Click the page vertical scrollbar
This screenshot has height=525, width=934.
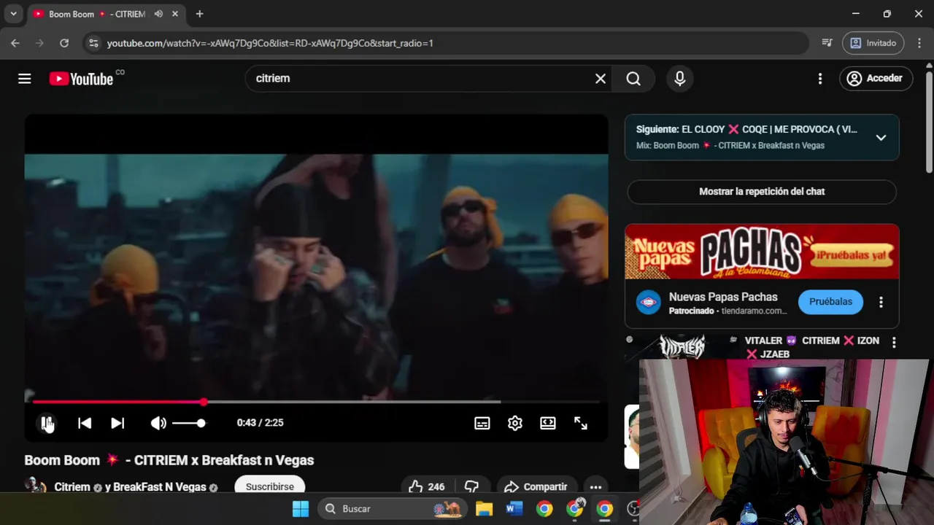click(x=929, y=122)
